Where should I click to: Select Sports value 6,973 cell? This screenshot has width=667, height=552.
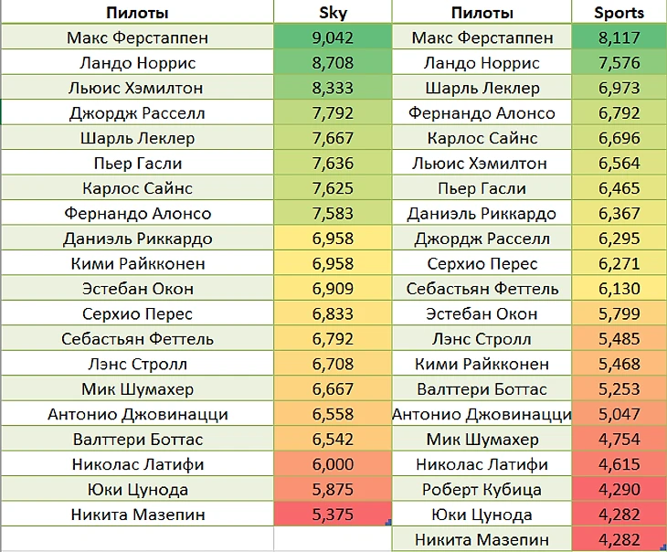click(619, 89)
